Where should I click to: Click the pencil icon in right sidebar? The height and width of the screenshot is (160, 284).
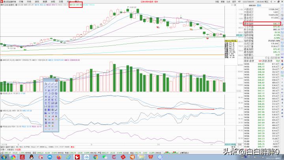click(x=282, y=68)
